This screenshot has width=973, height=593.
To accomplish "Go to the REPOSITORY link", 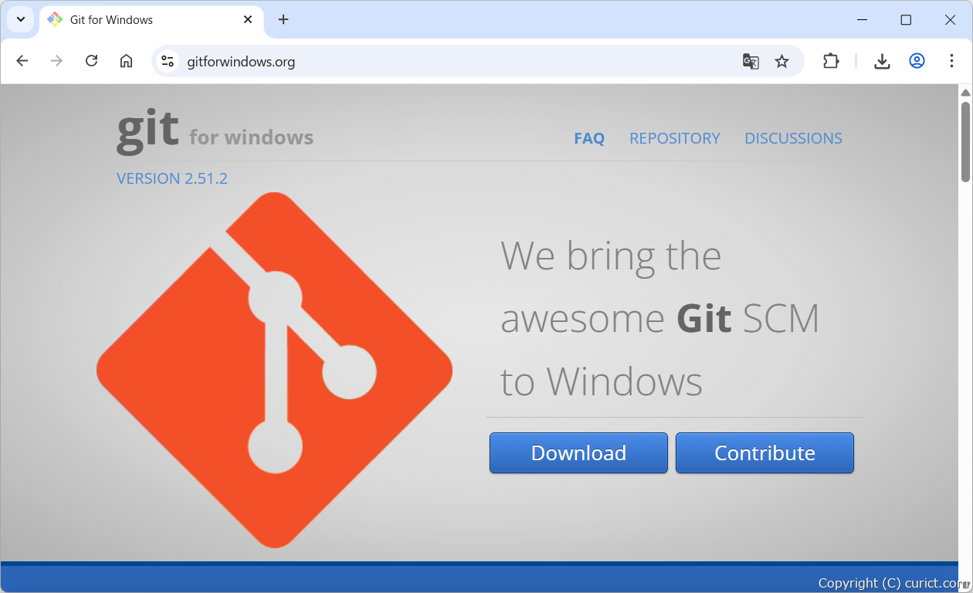I will tap(674, 138).
